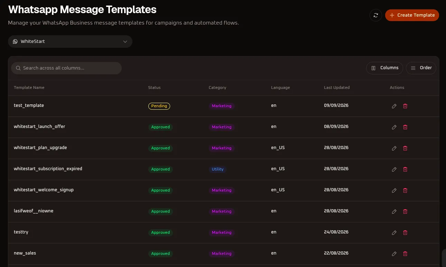Delete the lasifweof__niowne template

(405, 212)
